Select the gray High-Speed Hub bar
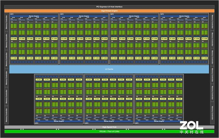Image resolution: width=219 pixels, height=138 pixels. 109,127
